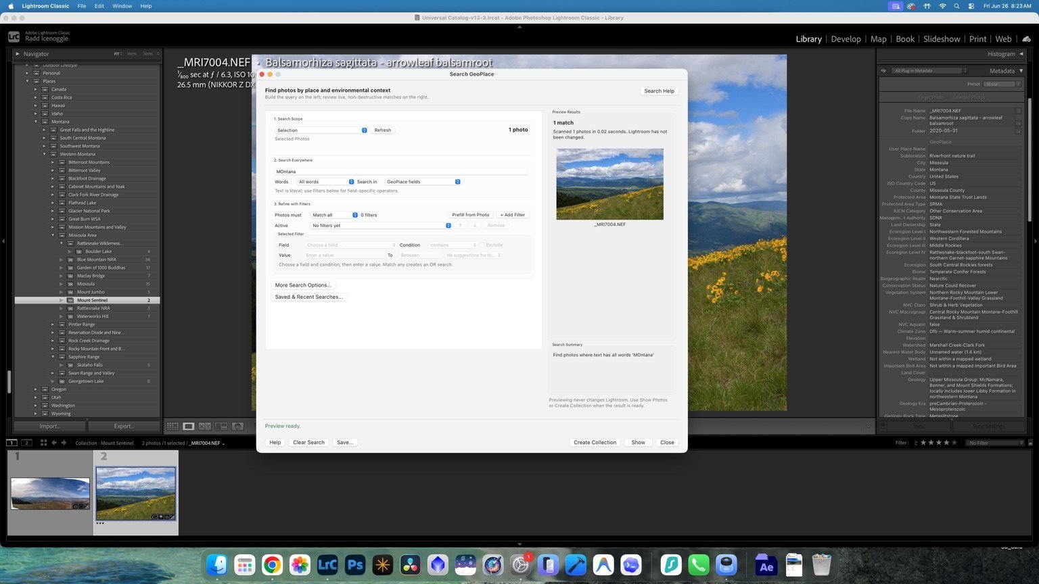Open the Window menu
The height and width of the screenshot is (584, 1039).
(x=122, y=6)
